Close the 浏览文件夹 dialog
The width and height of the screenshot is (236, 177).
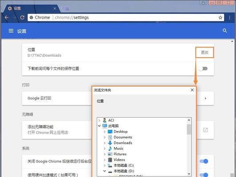pos(192,90)
